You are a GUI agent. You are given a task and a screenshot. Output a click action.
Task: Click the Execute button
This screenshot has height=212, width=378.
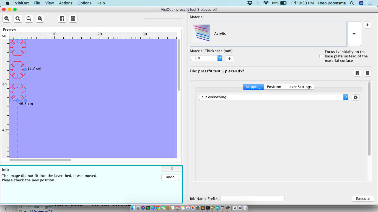click(x=363, y=198)
